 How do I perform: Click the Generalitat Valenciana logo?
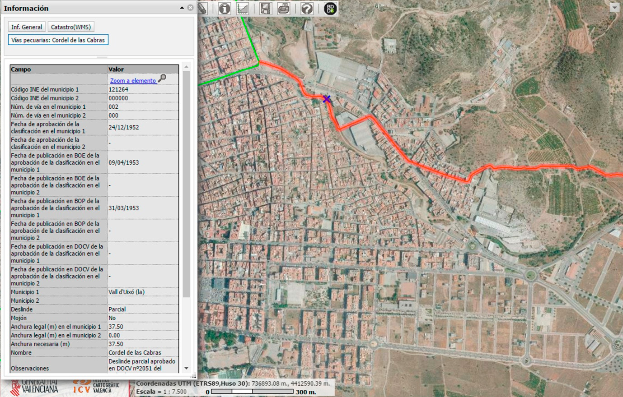[x=35, y=388]
